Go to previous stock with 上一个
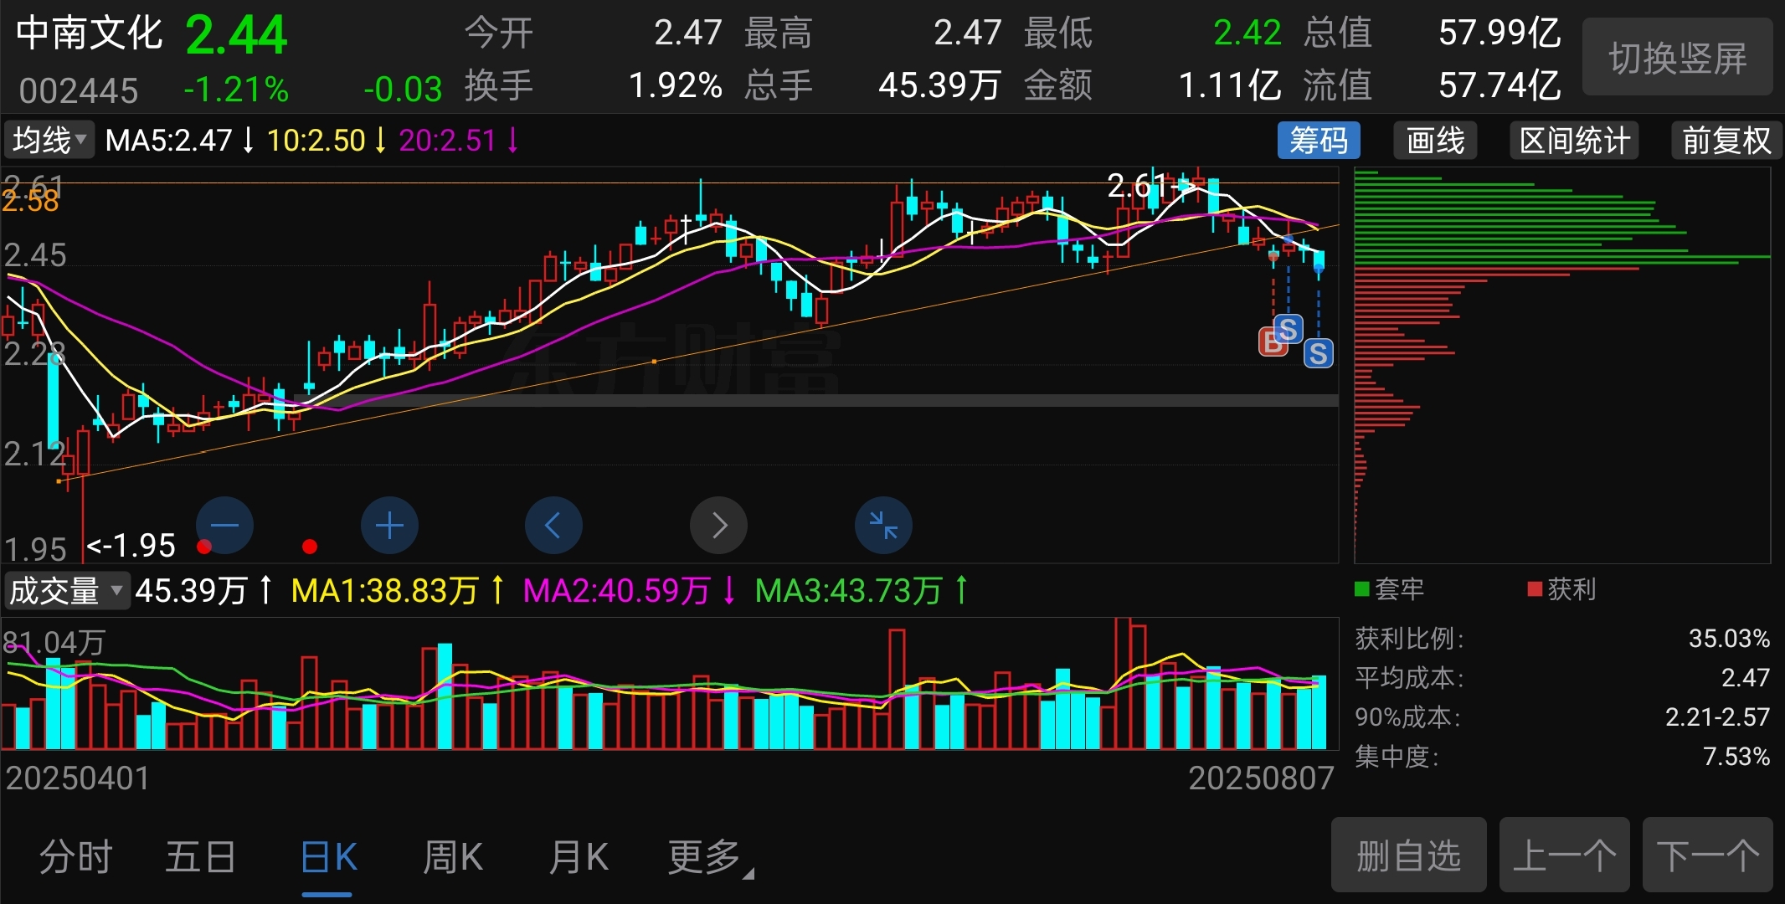1785x904 pixels. (x=1564, y=855)
